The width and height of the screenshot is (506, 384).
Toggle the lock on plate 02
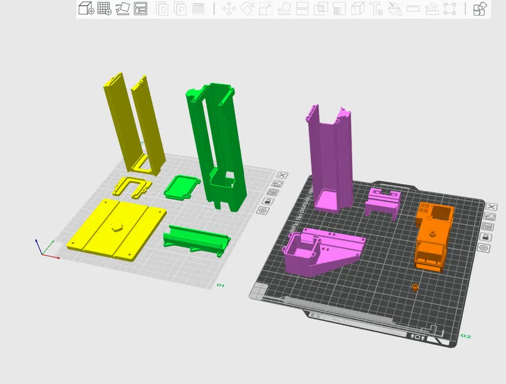[x=486, y=237]
